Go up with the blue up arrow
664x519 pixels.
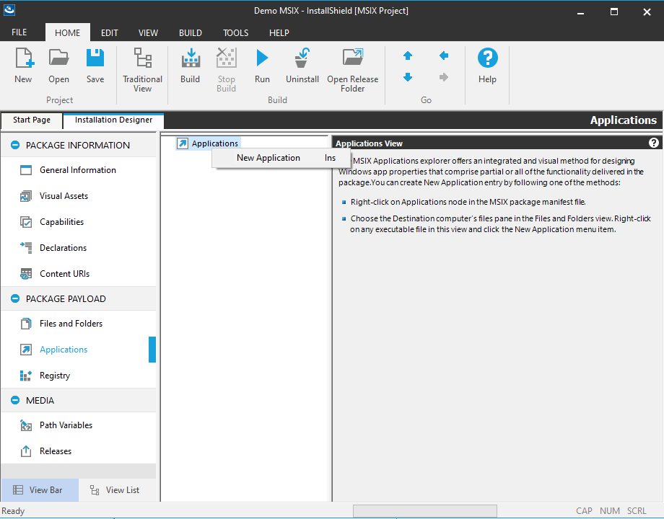click(x=408, y=56)
